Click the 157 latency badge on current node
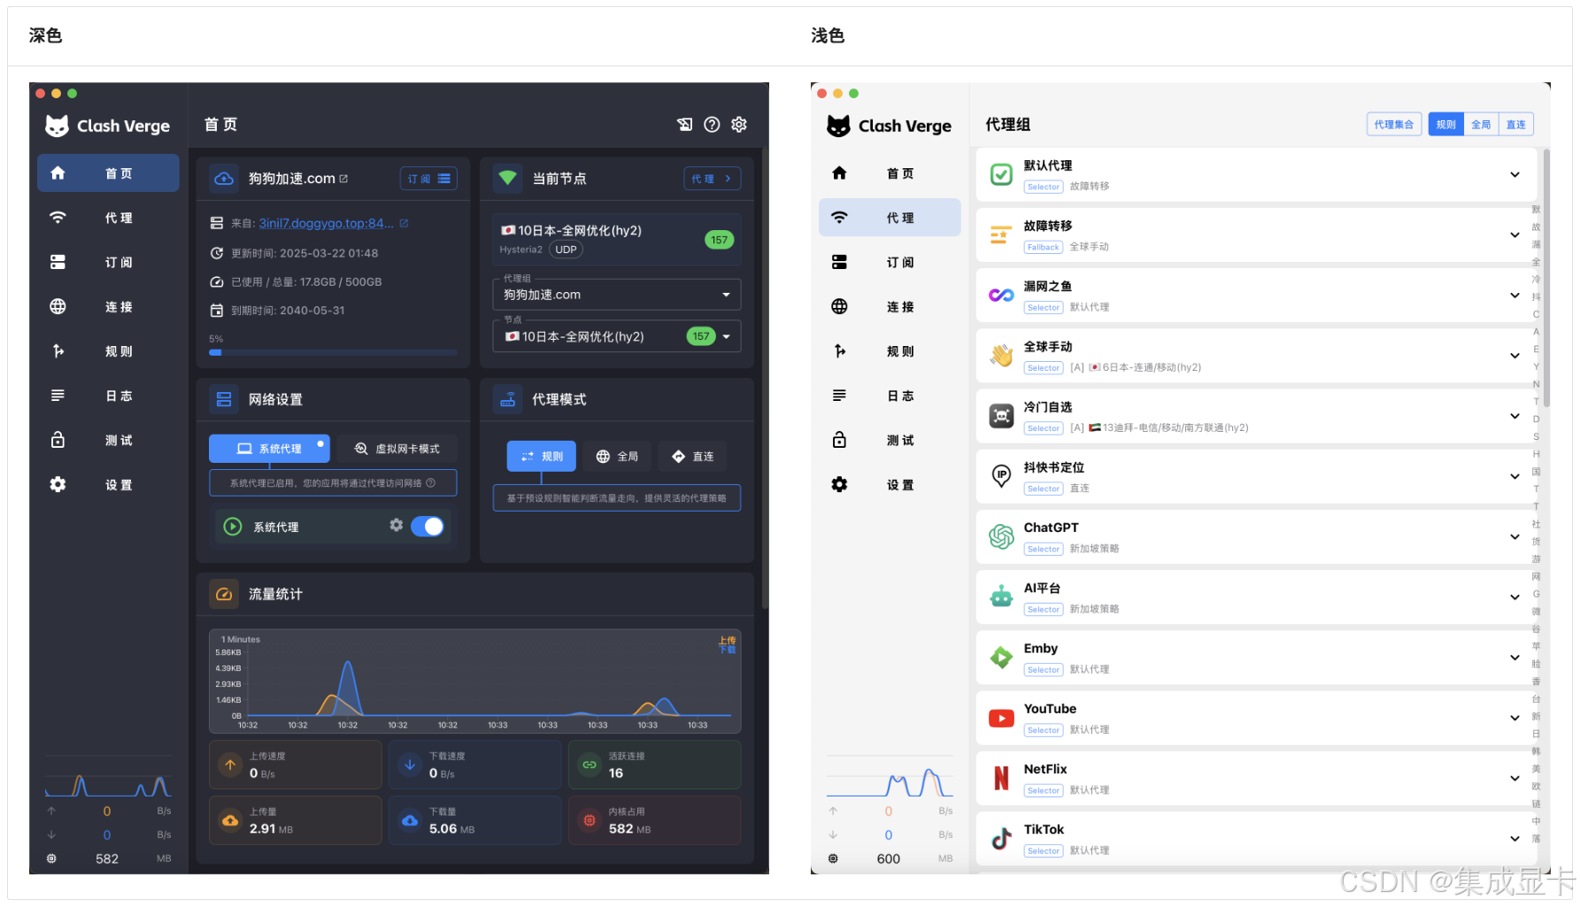The image size is (1580, 908). point(719,240)
